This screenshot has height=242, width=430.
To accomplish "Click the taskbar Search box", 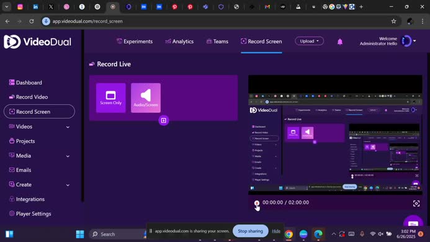I will (x=118, y=234).
